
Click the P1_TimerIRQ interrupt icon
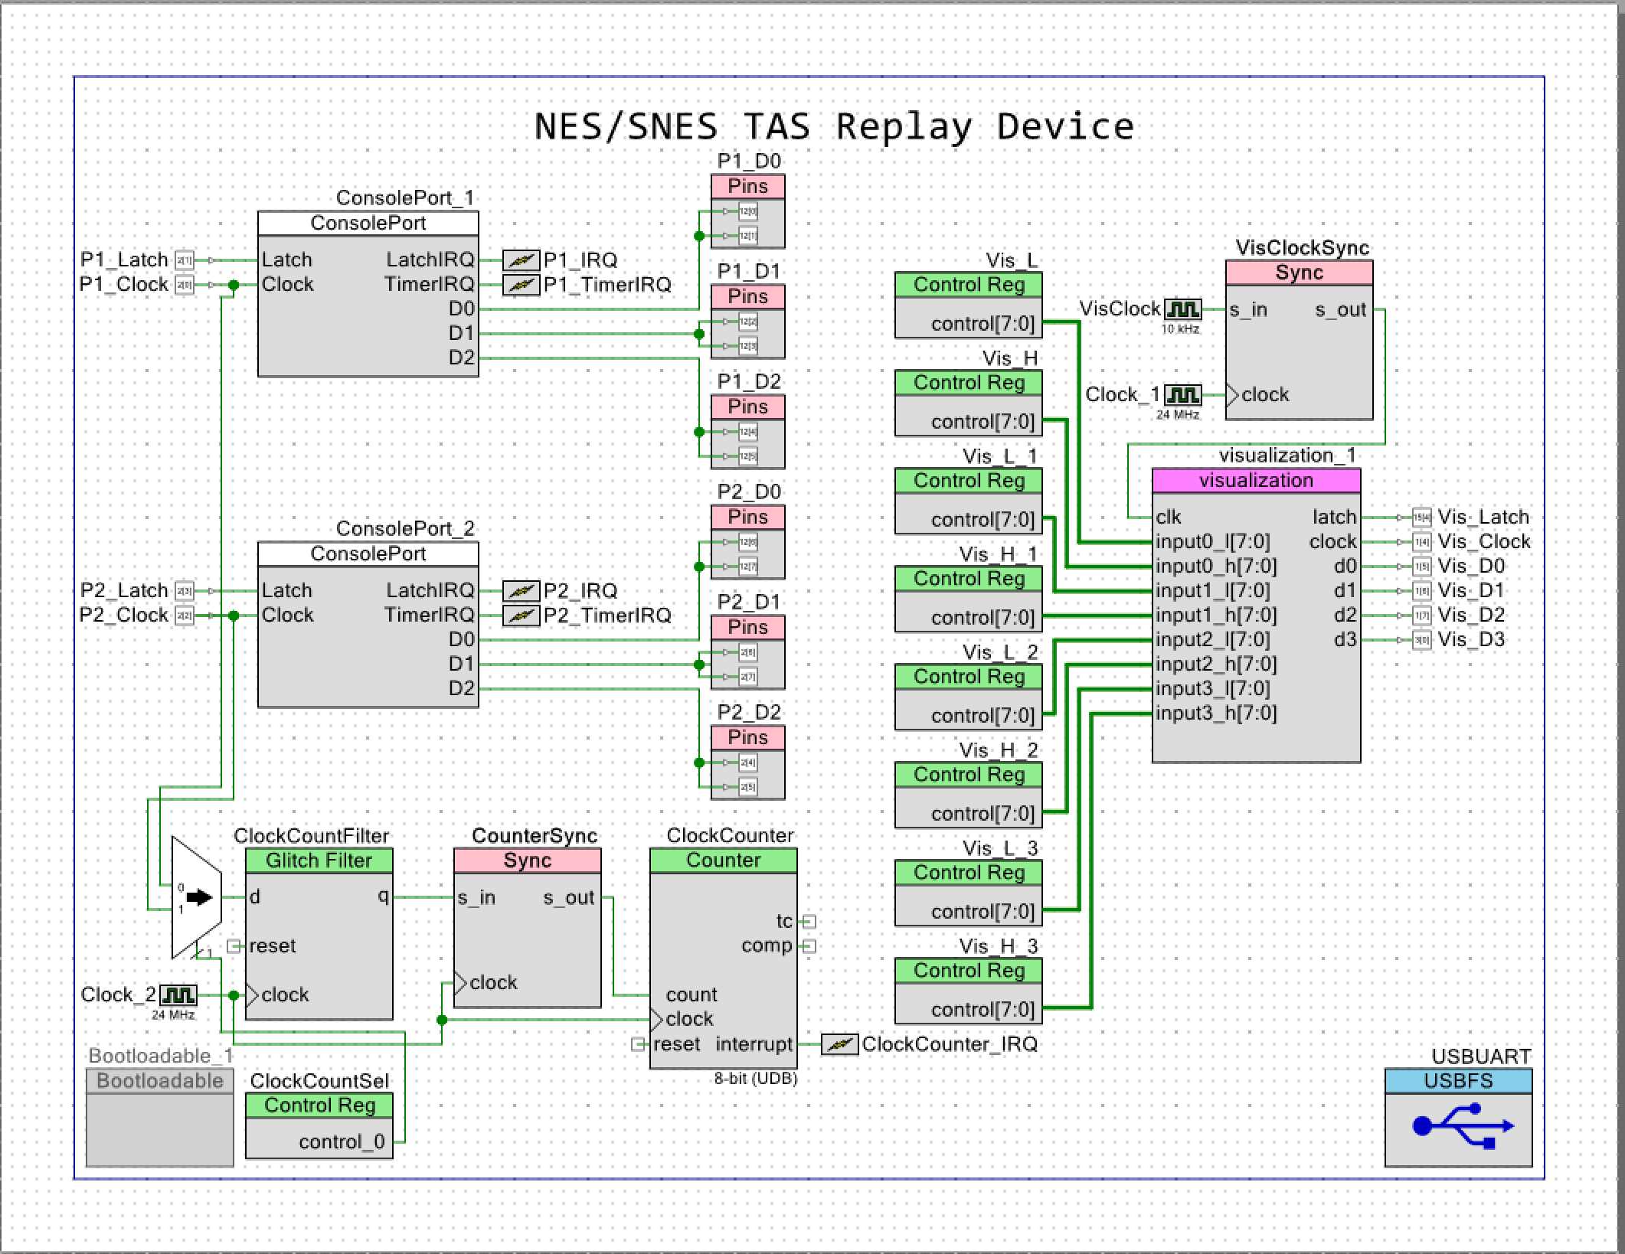(x=521, y=285)
